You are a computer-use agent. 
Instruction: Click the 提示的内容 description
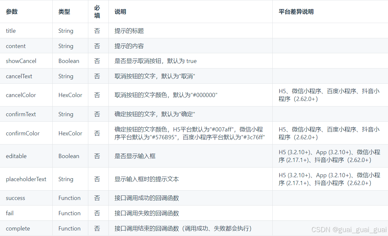(129, 46)
